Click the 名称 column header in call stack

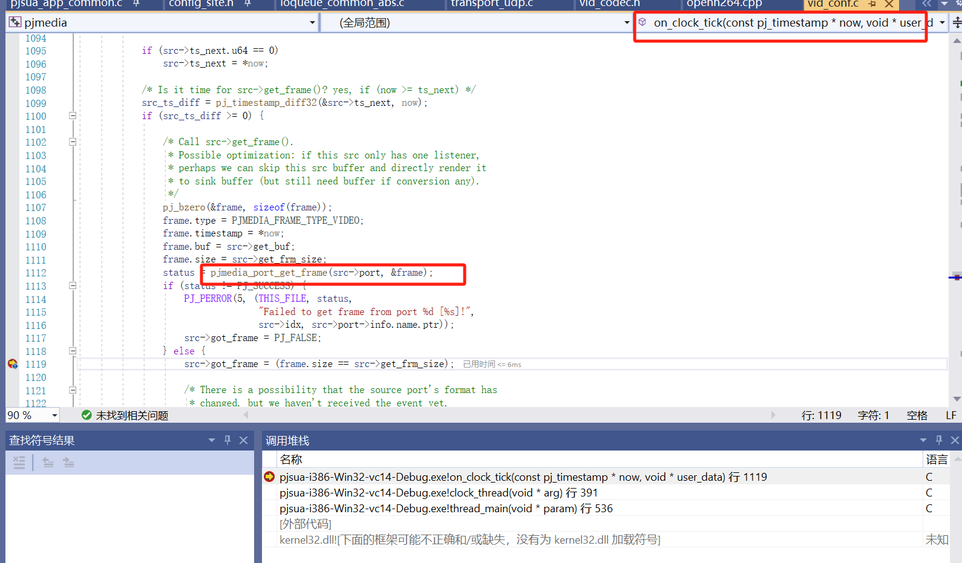(291, 460)
